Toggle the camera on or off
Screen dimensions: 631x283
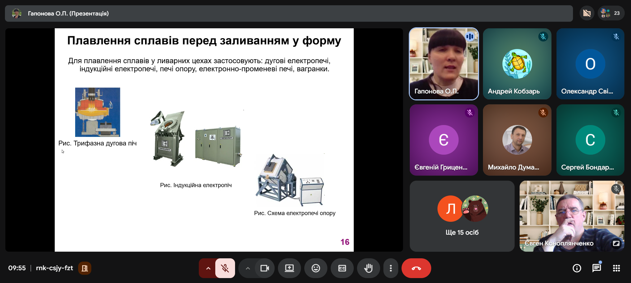point(264,268)
